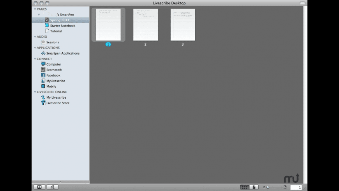Click the page label 3
Viewport: 339px width, 191px height.
tap(182, 44)
